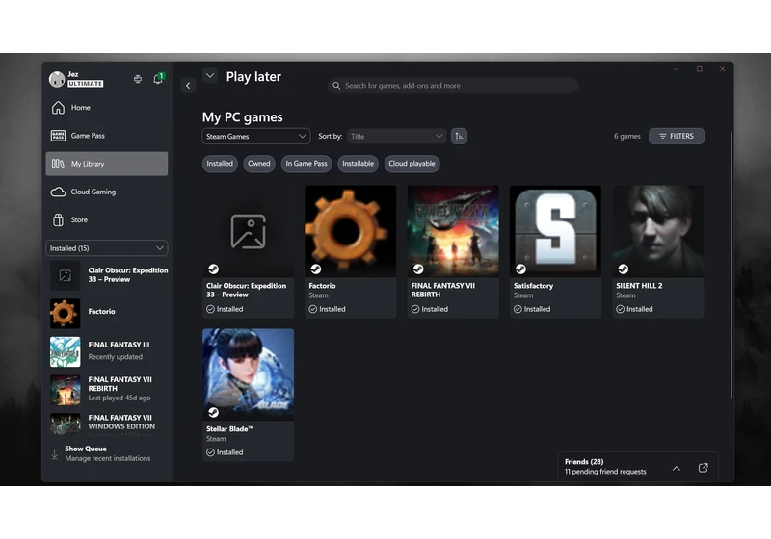Select My Library in sidebar
This screenshot has height=539, width=771.
(107, 164)
